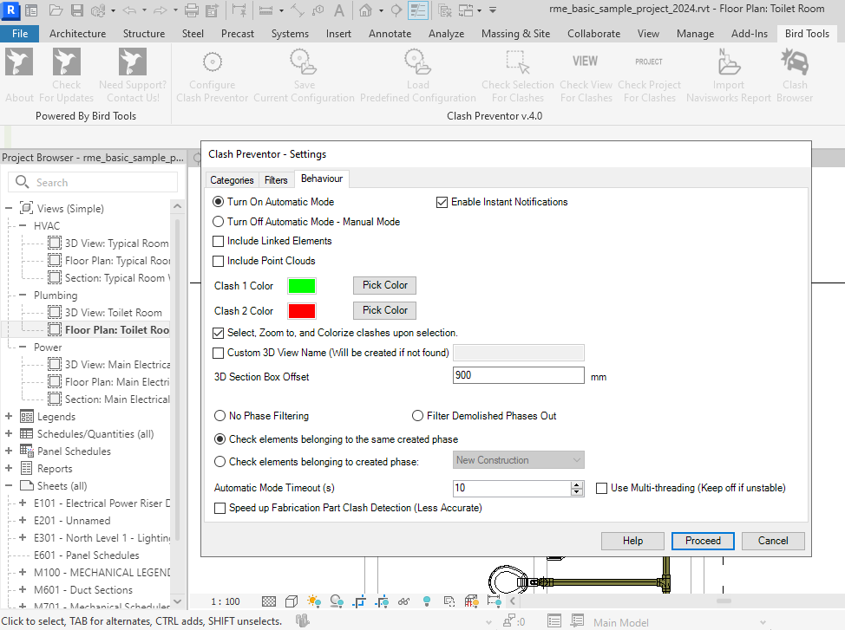Click the 3D Section Box Offset field
The height and width of the screenshot is (630, 845).
pyautogui.click(x=518, y=376)
